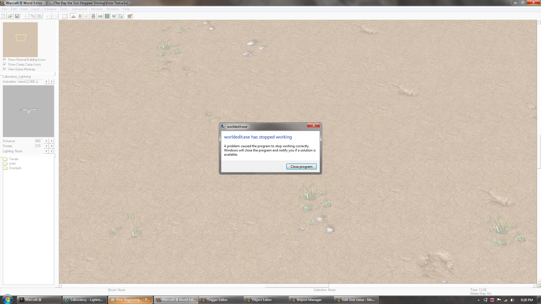The height and width of the screenshot is (304, 541).
Task: Click next Lighting arrow
Action: click(x=52, y=151)
